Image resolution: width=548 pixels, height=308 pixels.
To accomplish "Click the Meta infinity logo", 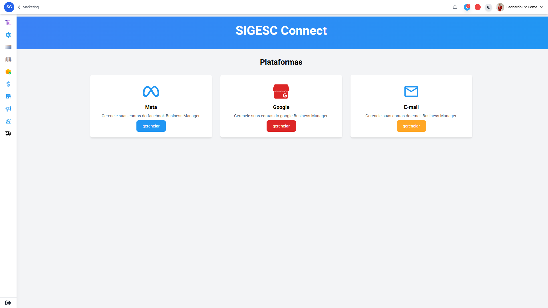I will point(151,91).
